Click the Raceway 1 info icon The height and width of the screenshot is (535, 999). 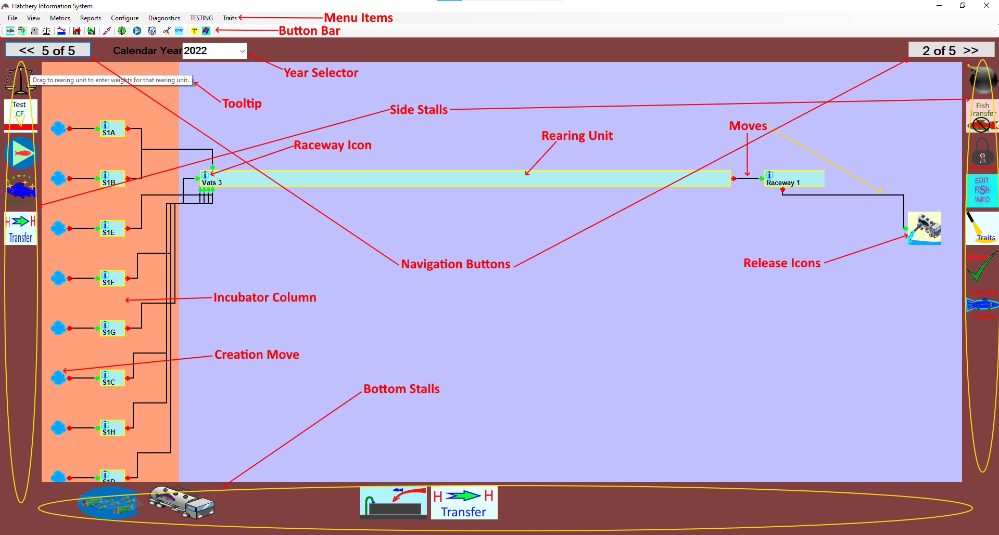point(769,175)
